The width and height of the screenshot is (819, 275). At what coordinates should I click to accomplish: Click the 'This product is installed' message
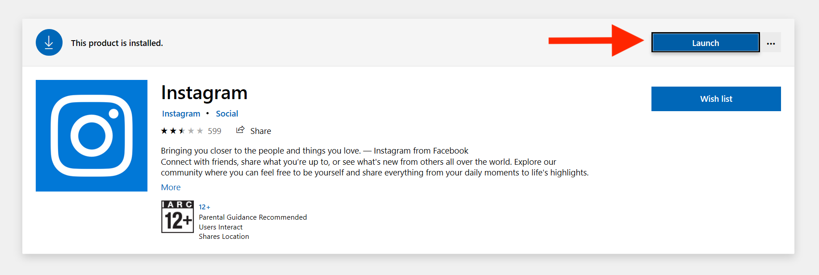[x=117, y=43]
